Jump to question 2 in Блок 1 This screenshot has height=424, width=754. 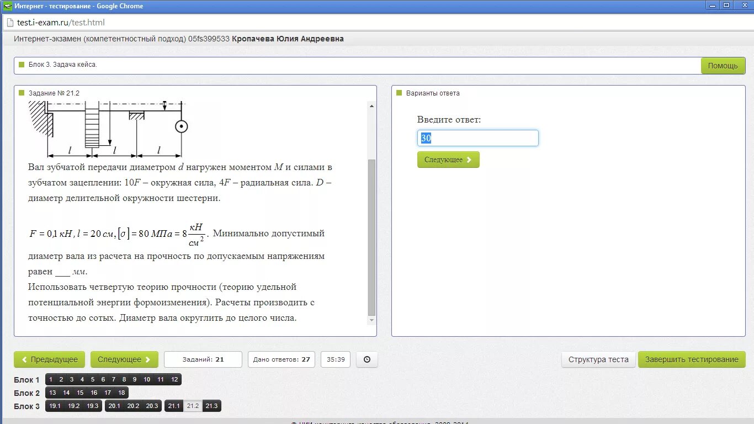61,379
